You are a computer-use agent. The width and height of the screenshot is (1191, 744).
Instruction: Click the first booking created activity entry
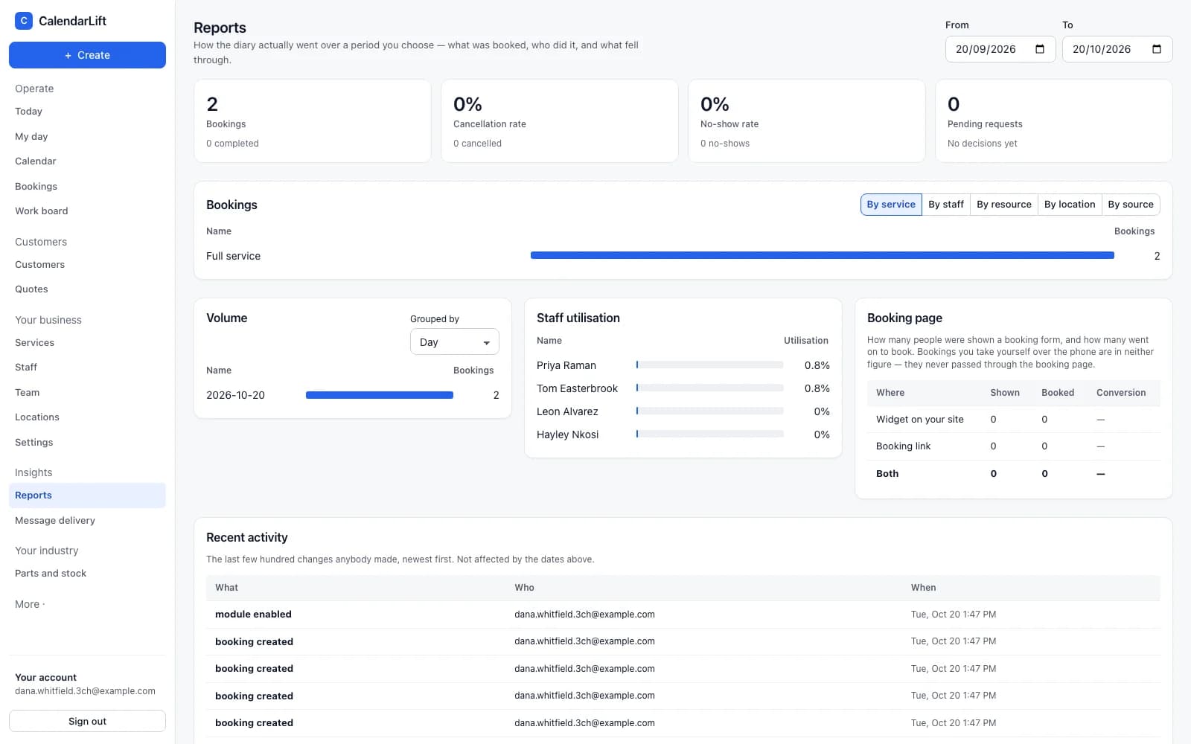pos(254,641)
